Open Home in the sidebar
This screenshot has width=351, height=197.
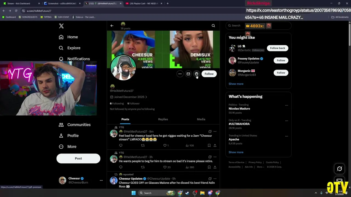click(x=69, y=37)
